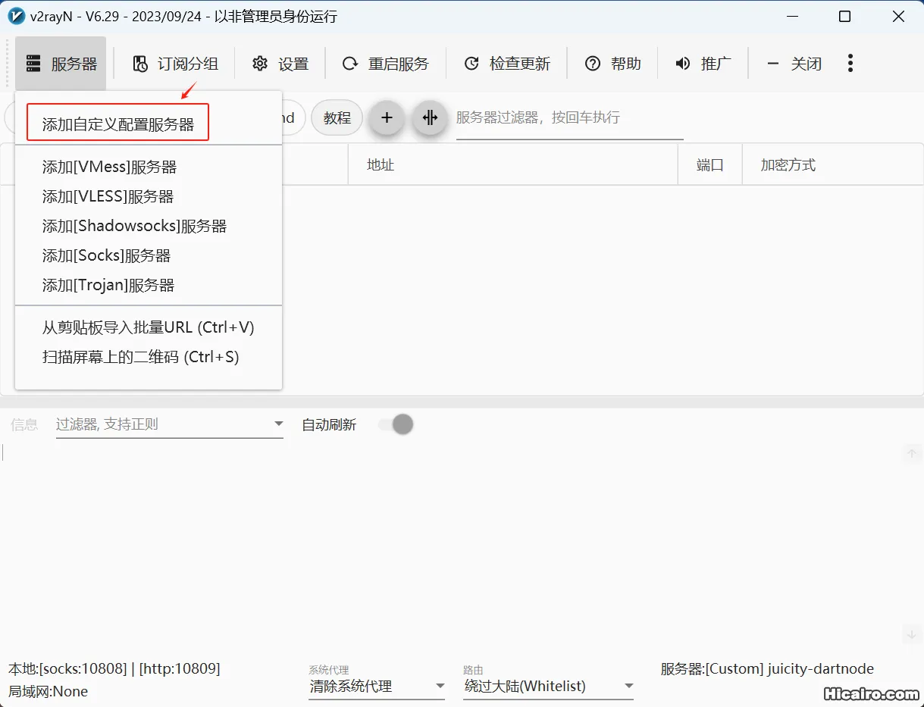The width and height of the screenshot is (924, 707).
Task: Maximize the v2rayN window
Action: [x=845, y=17]
